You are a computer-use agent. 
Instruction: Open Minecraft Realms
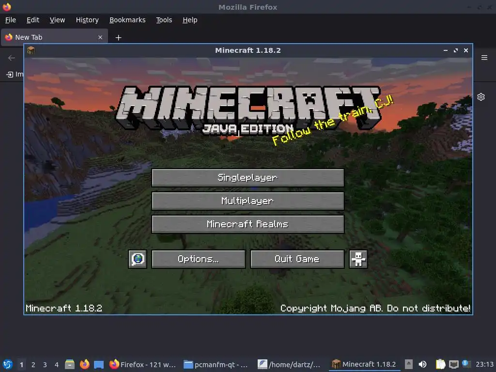pyautogui.click(x=248, y=224)
